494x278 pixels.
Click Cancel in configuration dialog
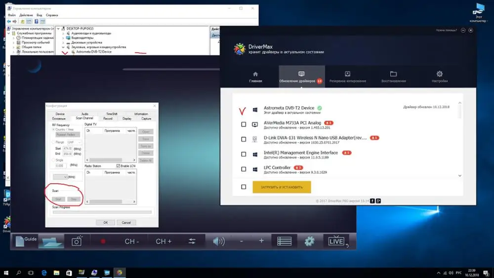point(126,222)
